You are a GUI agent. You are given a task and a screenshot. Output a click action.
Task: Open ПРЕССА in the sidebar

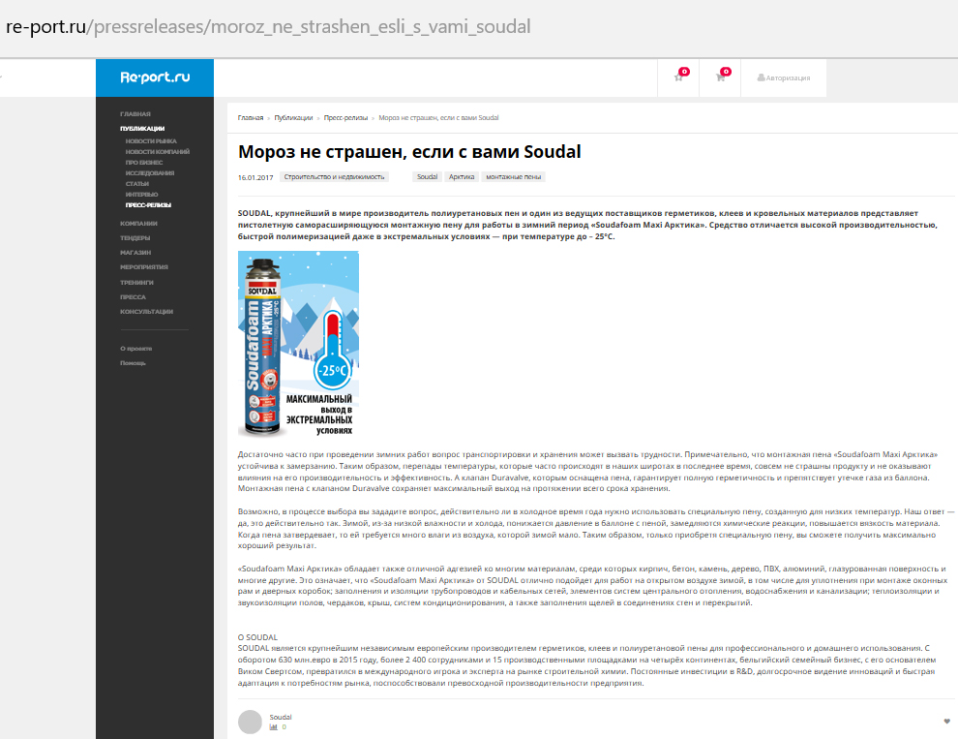tap(133, 296)
